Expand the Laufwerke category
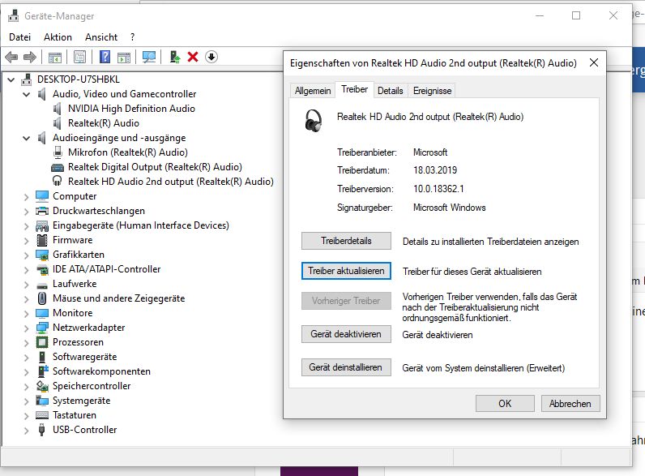 click(x=26, y=285)
